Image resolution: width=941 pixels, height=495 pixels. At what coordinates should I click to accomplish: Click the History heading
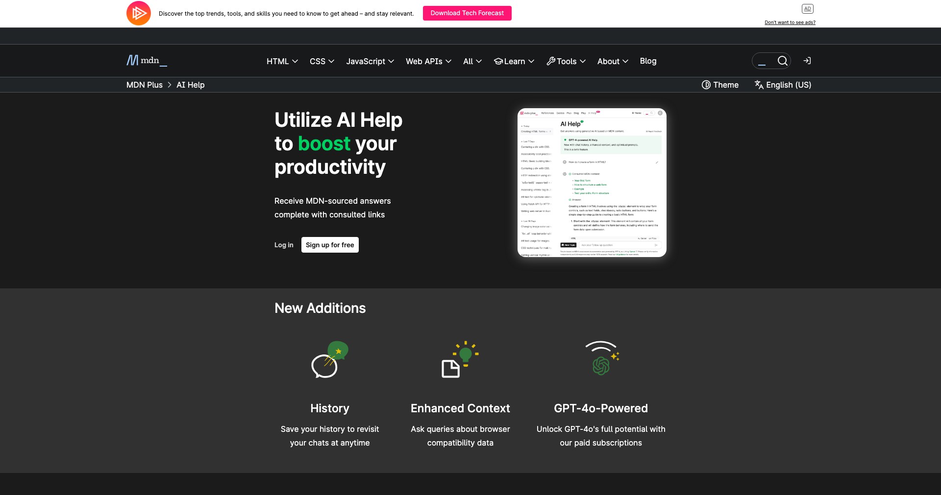[x=330, y=408]
